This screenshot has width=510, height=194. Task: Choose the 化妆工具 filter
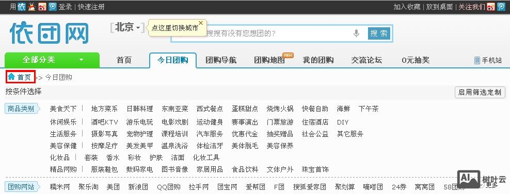point(206,157)
